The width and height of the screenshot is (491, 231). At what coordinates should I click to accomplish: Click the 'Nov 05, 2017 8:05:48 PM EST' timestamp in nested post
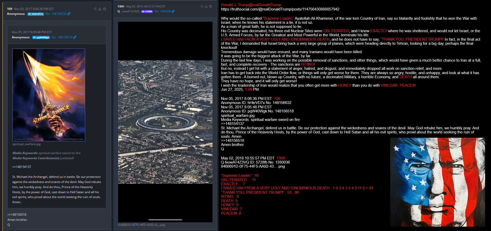click(32, 32)
